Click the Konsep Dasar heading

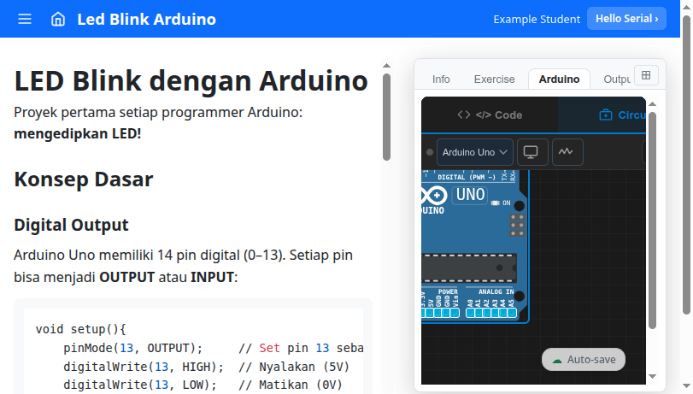pyautogui.click(x=84, y=179)
